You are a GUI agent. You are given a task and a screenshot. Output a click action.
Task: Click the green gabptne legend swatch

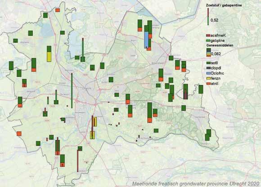click(x=208, y=40)
